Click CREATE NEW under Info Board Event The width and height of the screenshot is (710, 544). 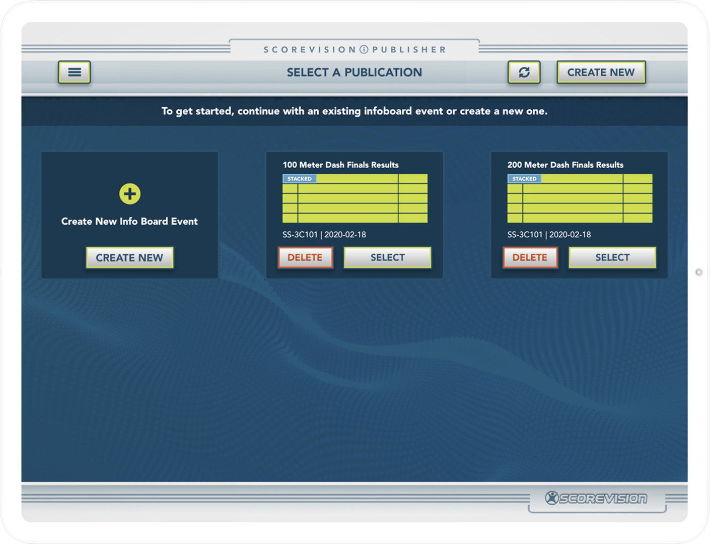129,257
